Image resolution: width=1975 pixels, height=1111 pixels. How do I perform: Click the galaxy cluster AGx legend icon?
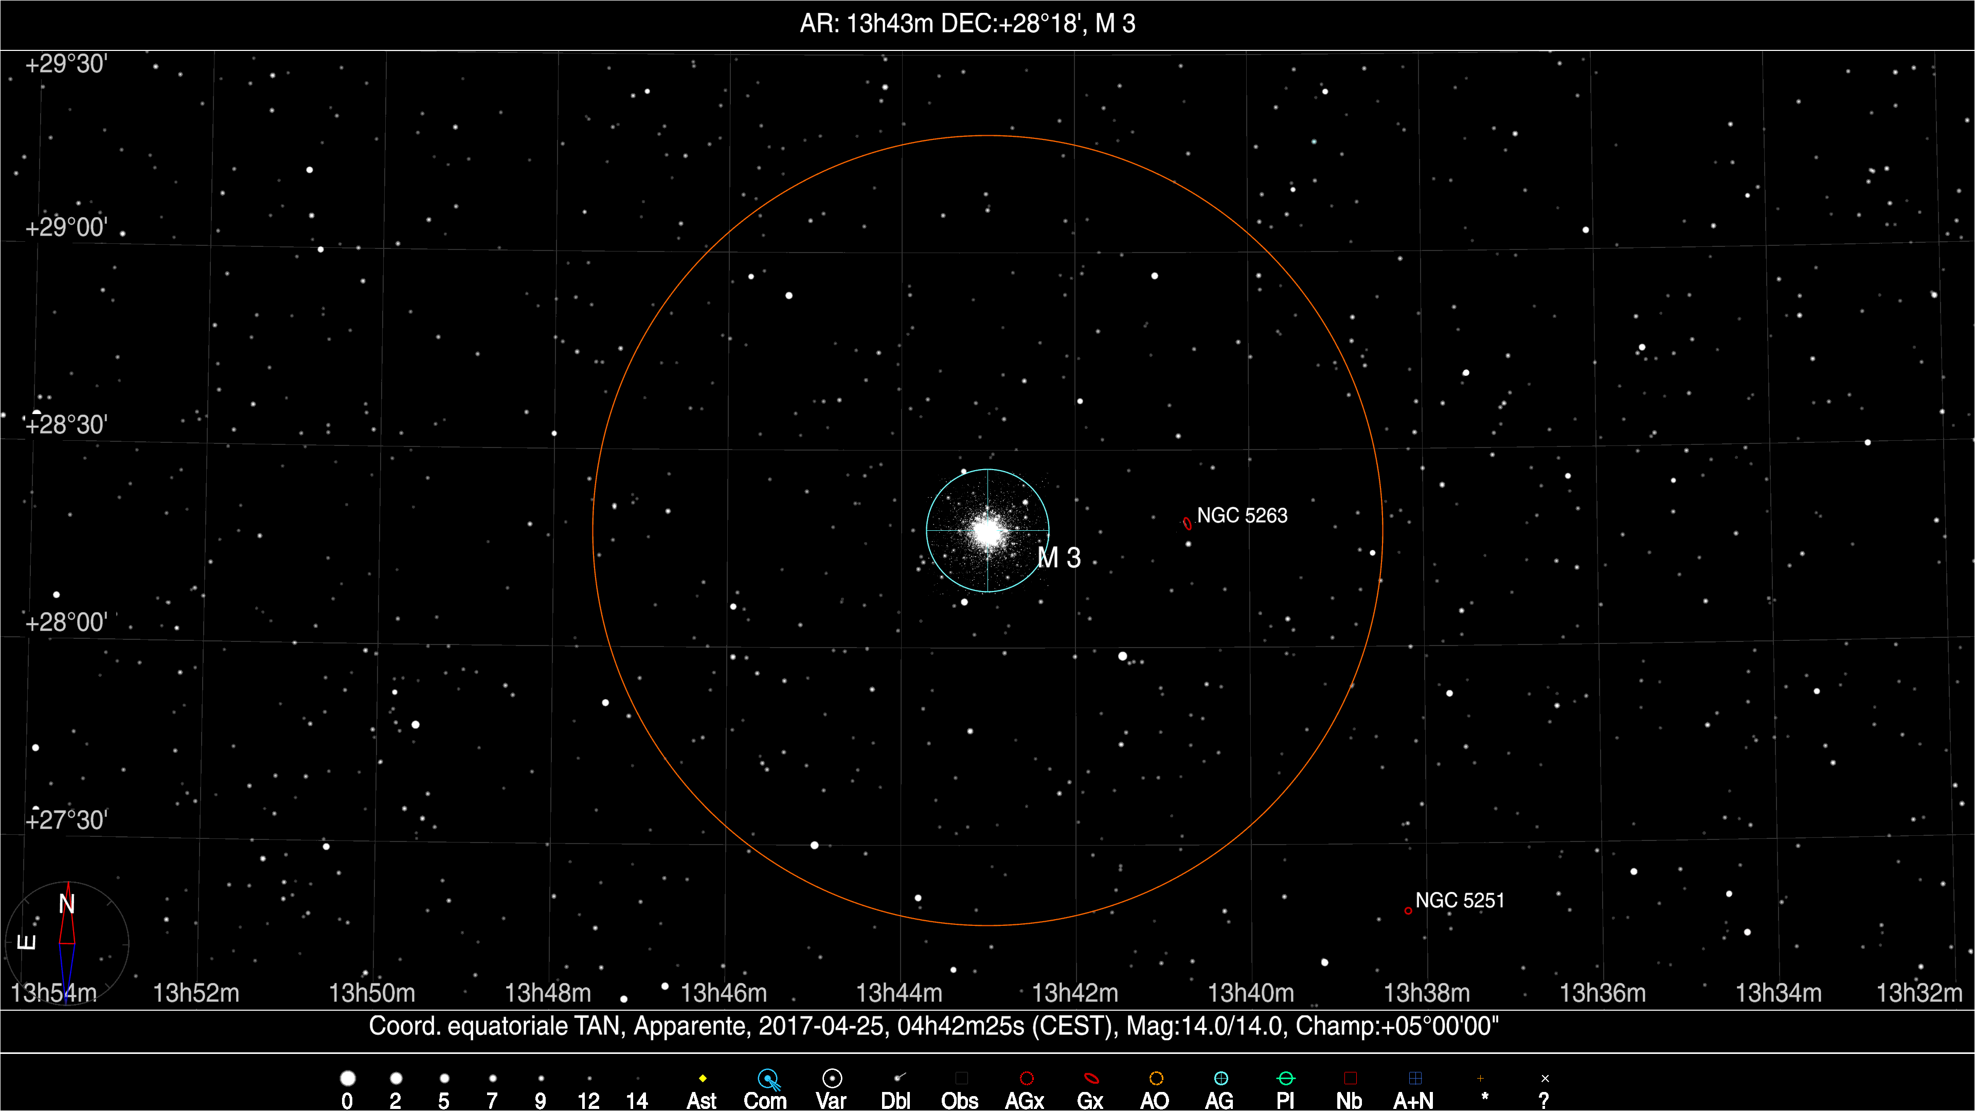[x=1027, y=1078]
